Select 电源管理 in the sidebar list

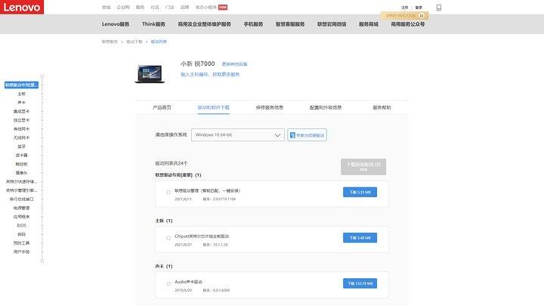(x=21, y=209)
